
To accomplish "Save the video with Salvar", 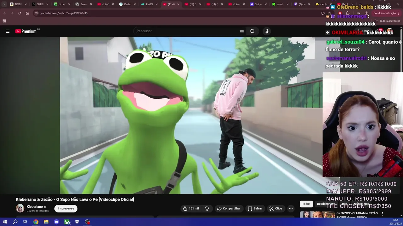I will pos(255,208).
